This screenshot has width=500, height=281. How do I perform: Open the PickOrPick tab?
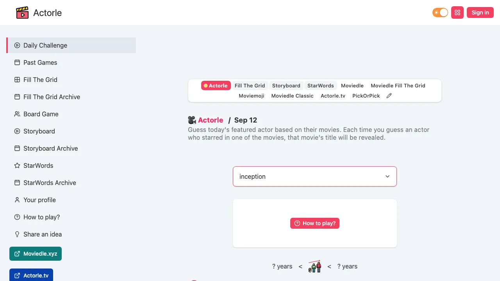click(366, 96)
